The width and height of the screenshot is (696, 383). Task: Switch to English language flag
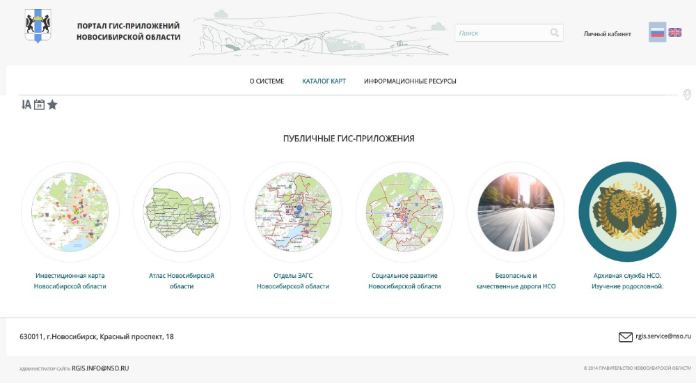point(675,32)
